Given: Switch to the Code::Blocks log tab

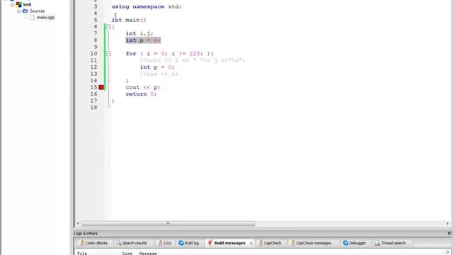Looking at the screenshot, I should 93,243.
